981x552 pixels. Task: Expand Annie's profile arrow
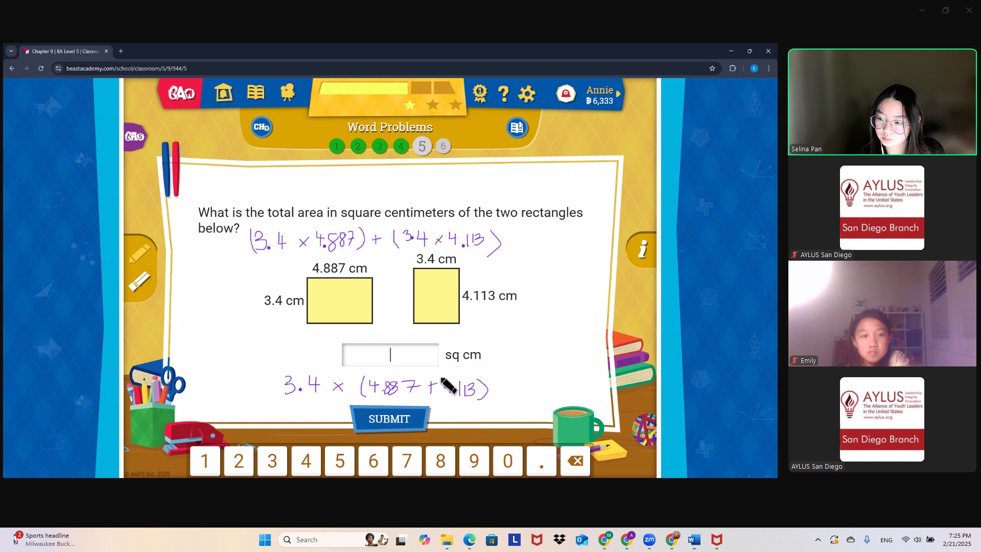click(x=618, y=94)
